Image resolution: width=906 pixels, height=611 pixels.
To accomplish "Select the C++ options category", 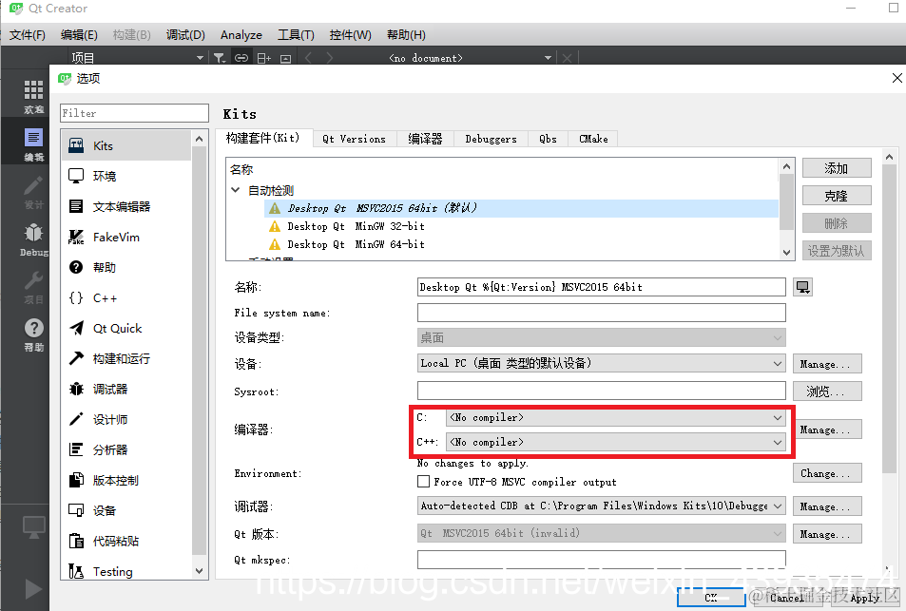I will point(125,298).
